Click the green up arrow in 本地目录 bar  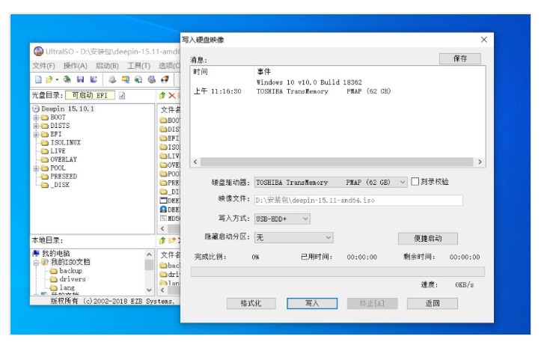(162, 241)
